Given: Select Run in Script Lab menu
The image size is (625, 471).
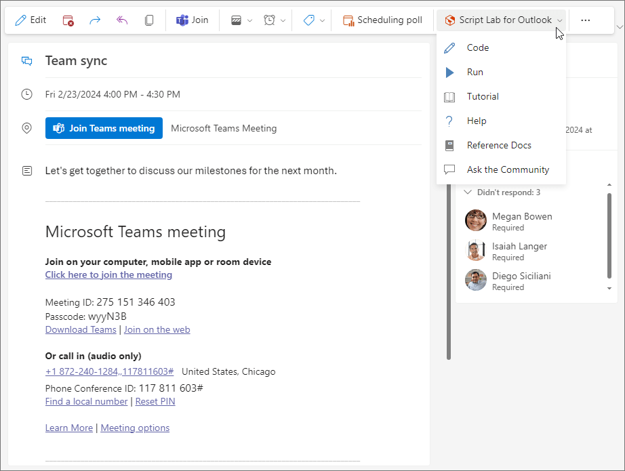Looking at the screenshot, I should pyautogui.click(x=501, y=72).
